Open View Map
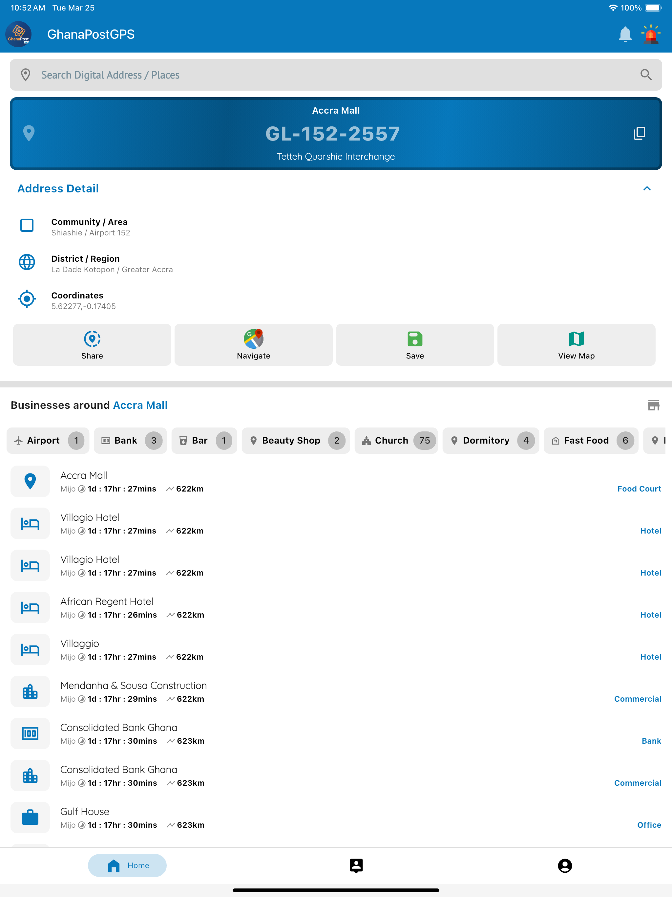672x897 pixels. 576,345
